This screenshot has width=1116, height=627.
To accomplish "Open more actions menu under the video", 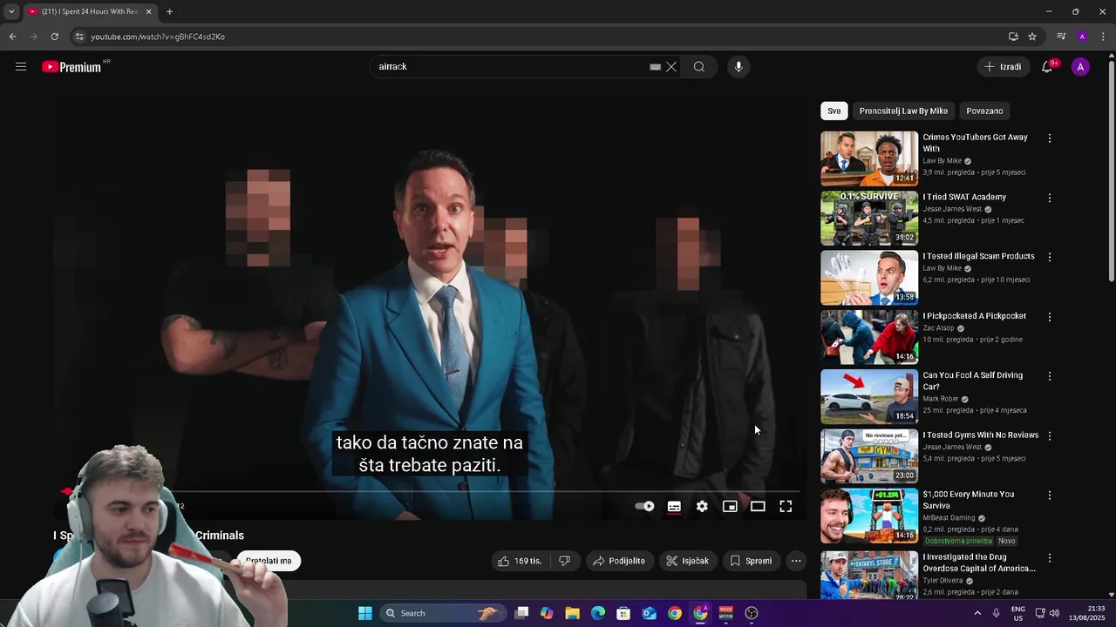I will coord(796,561).
